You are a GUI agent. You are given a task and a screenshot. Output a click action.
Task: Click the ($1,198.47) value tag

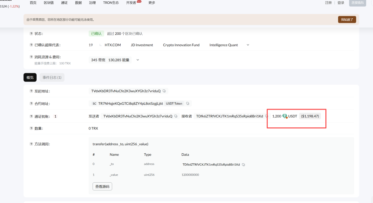[310, 116]
